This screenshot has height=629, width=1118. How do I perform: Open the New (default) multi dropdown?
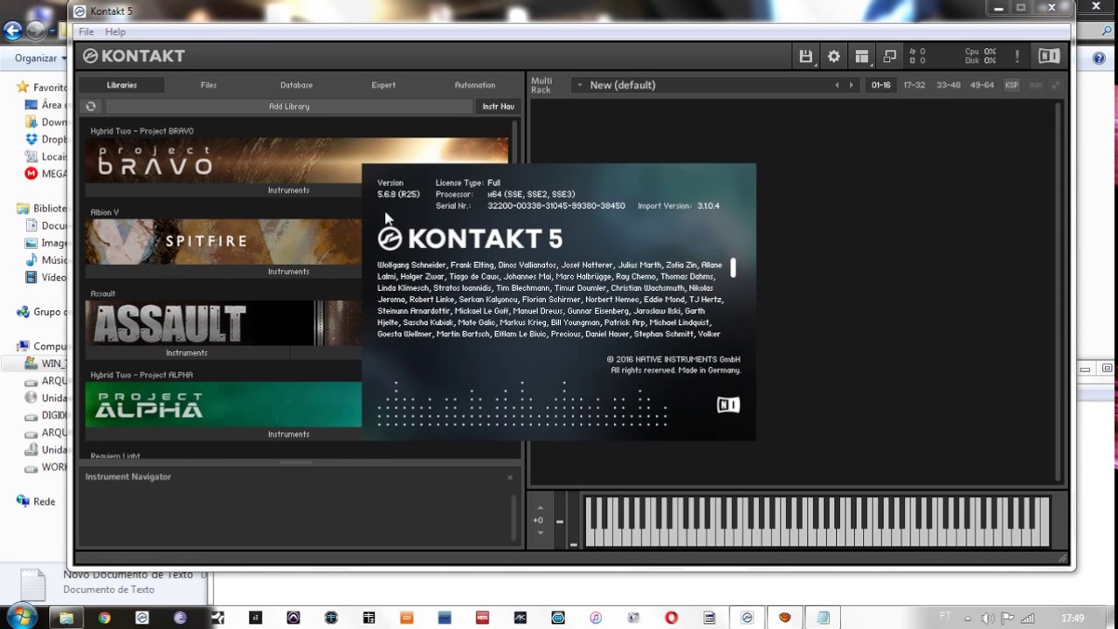[x=578, y=85]
